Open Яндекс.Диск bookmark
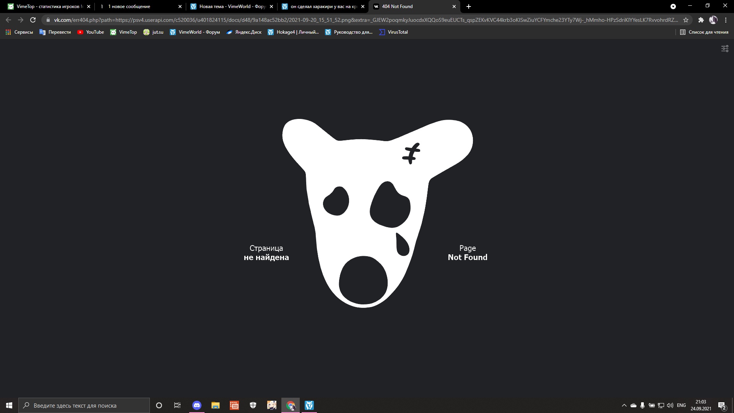The image size is (734, 413). [244, 32]
